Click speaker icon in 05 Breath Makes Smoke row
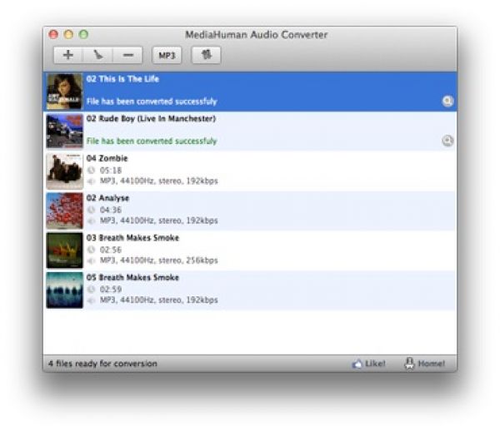Viewport: 500px width, 431px height. 91,300
